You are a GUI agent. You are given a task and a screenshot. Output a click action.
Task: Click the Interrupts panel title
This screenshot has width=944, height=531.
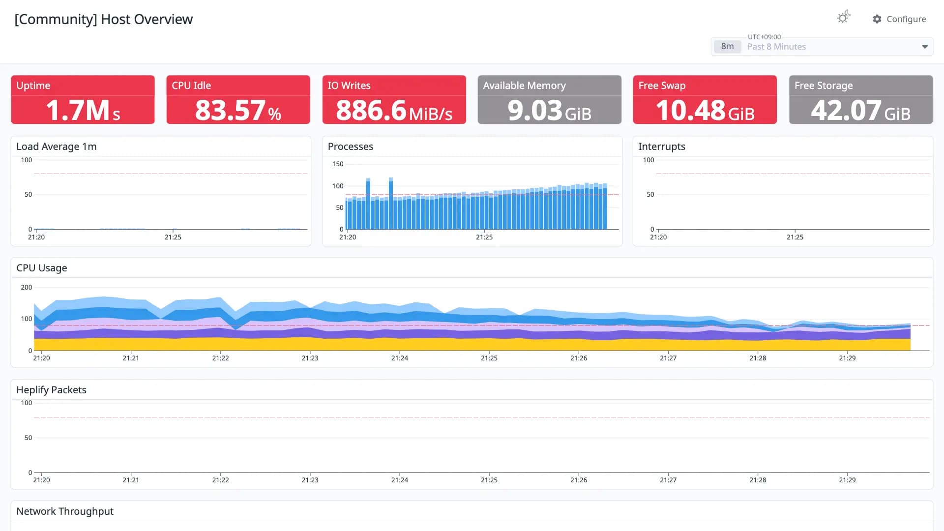[662, 147]
